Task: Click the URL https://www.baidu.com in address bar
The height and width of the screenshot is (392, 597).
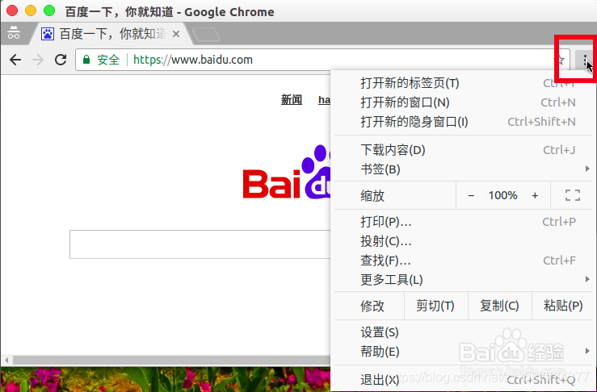Action: tap(192, 60)
